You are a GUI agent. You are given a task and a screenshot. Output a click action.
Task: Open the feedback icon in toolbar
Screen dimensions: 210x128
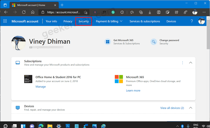coord(185,12)
